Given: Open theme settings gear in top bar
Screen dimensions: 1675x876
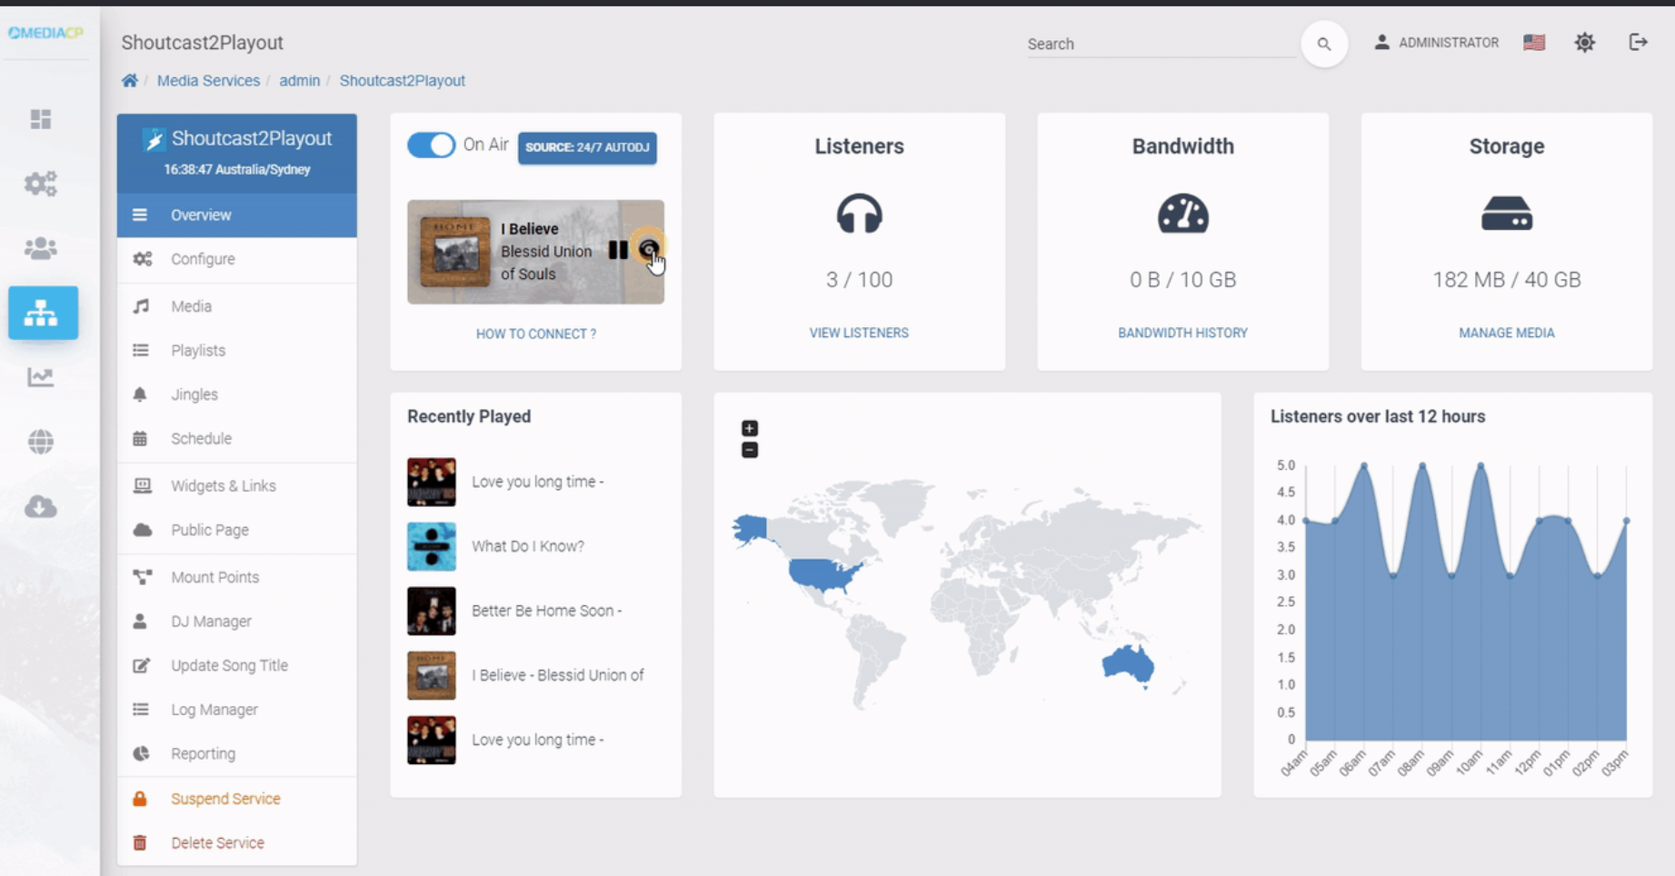Looking at the screenshot, I should [1584, 43].
